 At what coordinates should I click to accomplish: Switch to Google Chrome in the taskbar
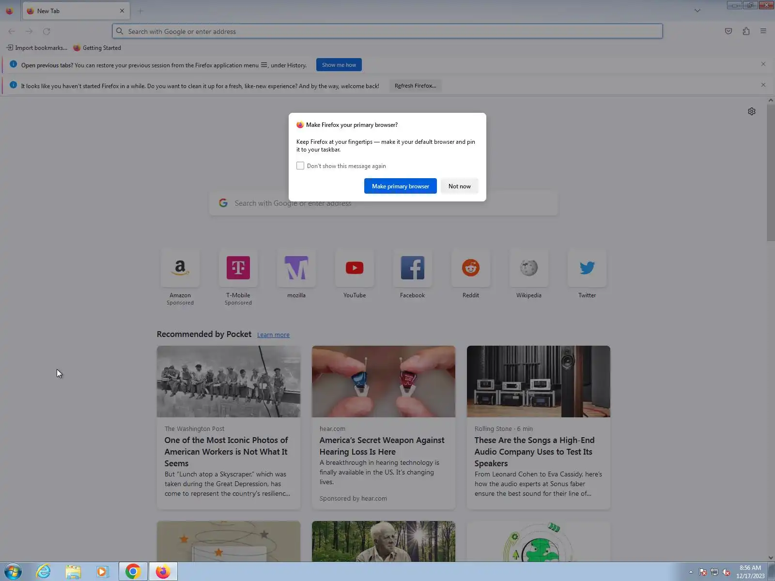click(133, 572)
